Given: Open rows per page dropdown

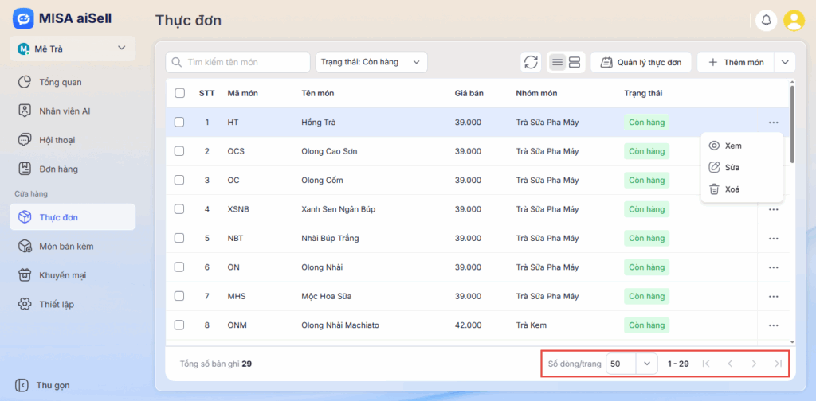Looking at the screenshot, I should pos(646,364).
